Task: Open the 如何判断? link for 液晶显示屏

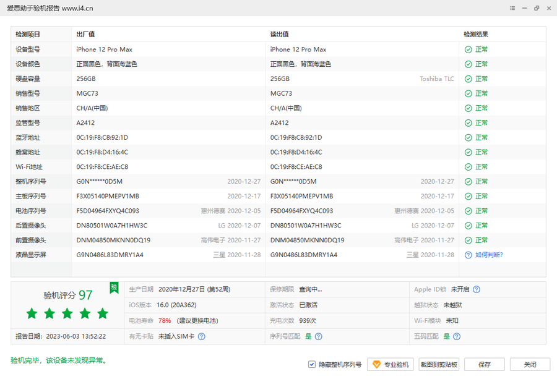Action: pyautogui.click(x=488, y=255)
